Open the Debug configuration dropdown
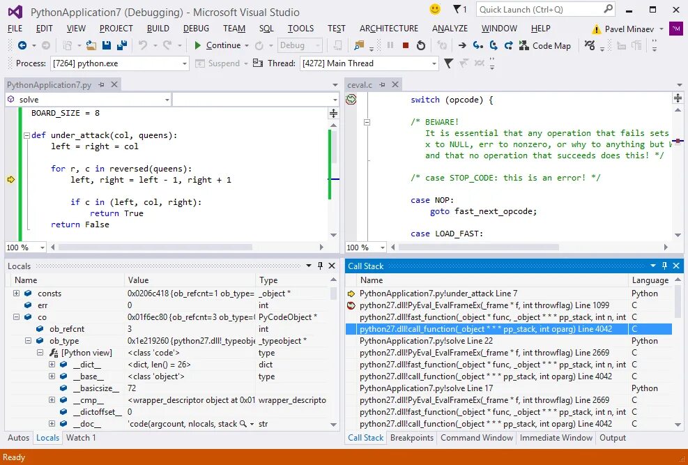The width and height of the screenshot is (688, 465). point(300,45)
